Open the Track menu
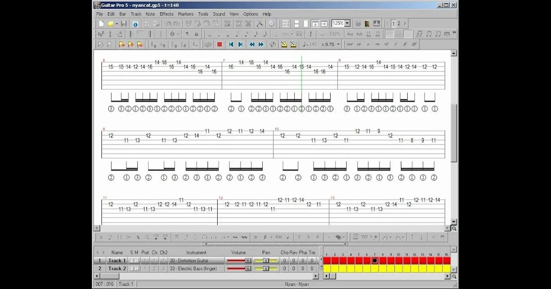This screenshot has width=551, height=289. point(136,14)
